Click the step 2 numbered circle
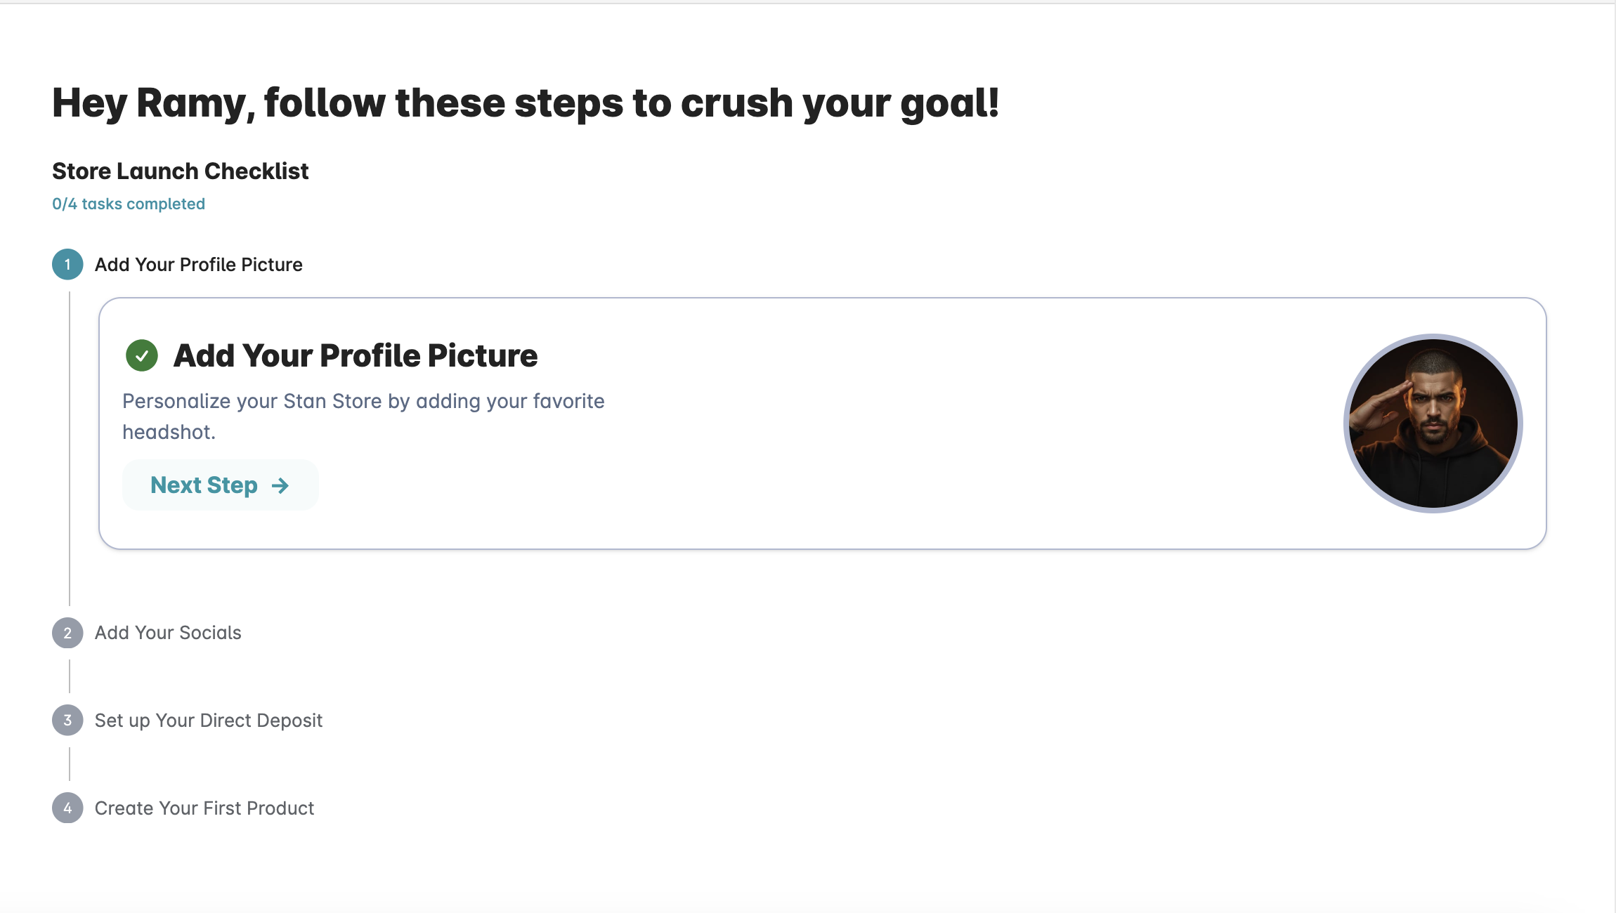Screen dimensions: 1616x913 (x=67, y=633)
